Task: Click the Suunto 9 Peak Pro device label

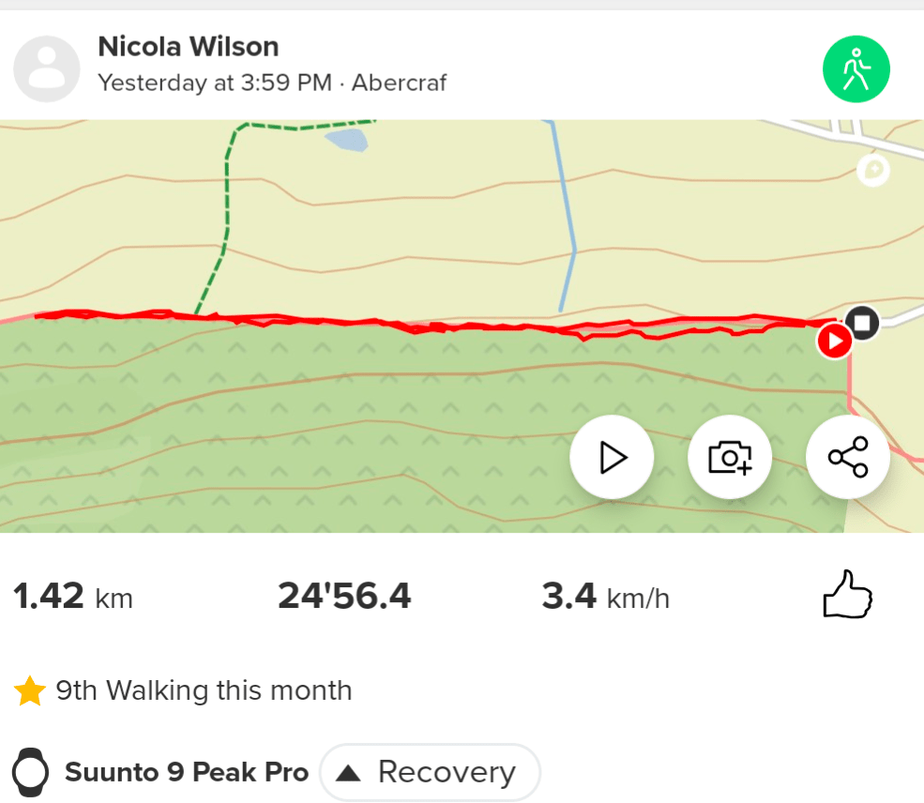Action: click(x=187, y=773)
